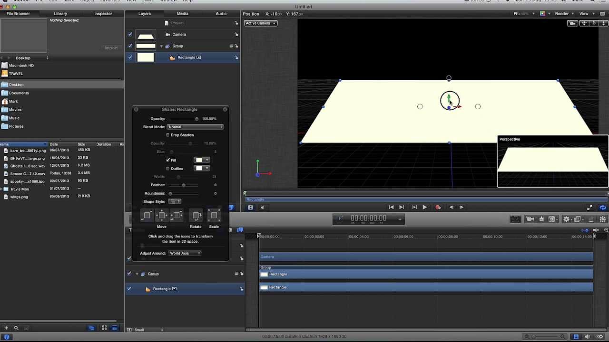The width and height of the screenshot is (609, 342).
Task: Switch File Browser to list view
Action: coord(115,328)
